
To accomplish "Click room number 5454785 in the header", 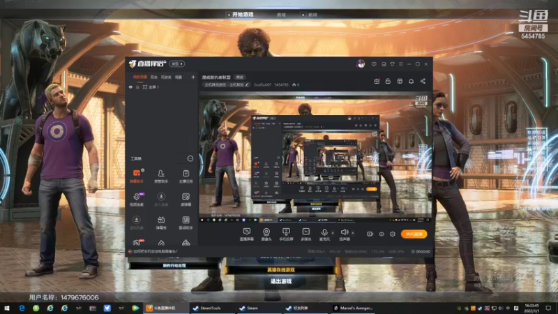I will pyautogui.click(x=281, y=84).
